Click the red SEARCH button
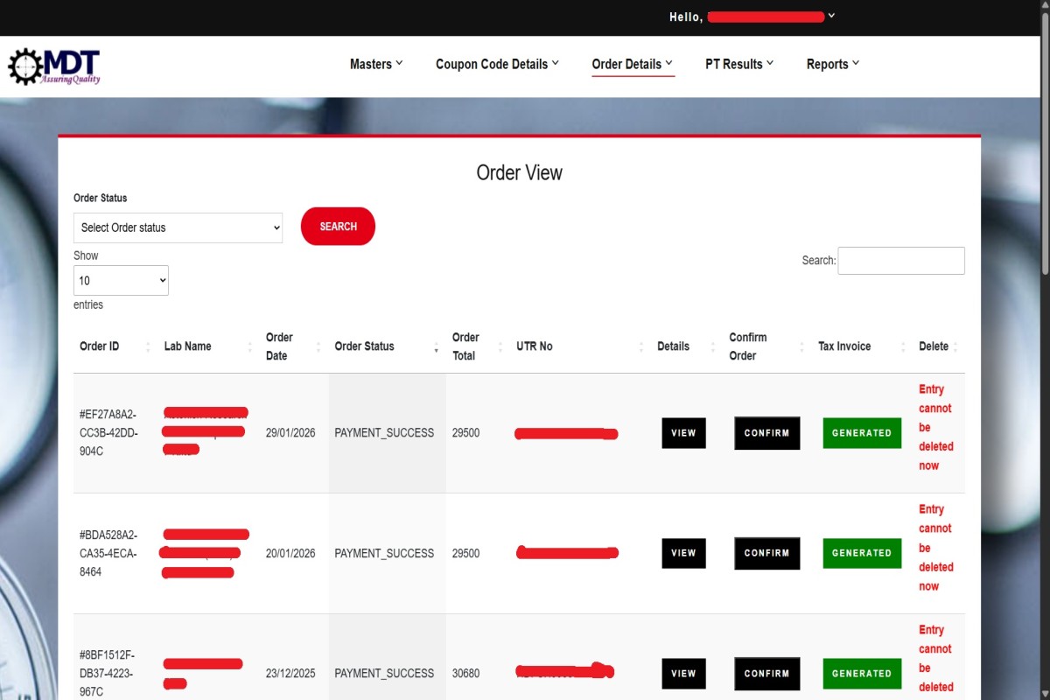The width and height of the screenshot is (1050, 700). pos(338,227)
